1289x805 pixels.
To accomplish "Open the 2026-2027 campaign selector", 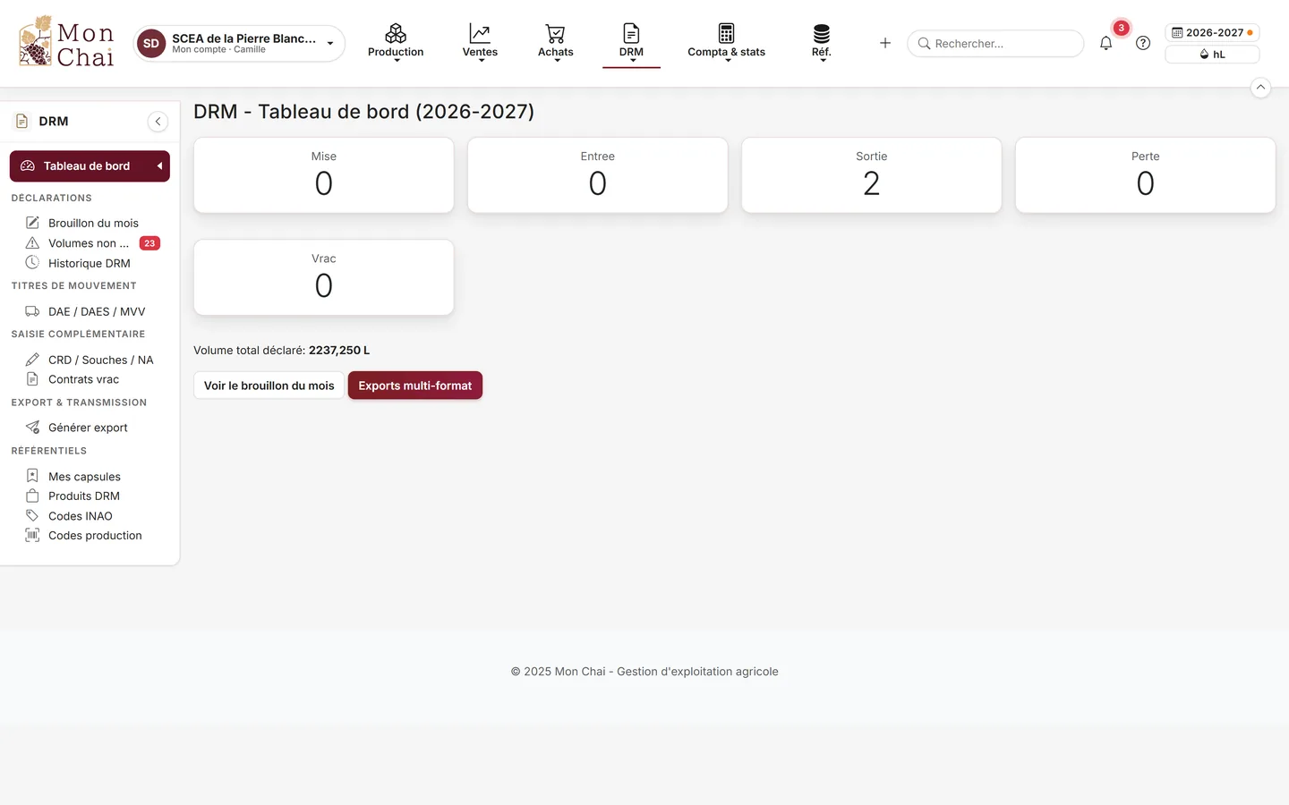I will pos(1212,32).
